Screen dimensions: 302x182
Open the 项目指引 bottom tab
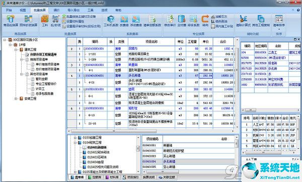pyautogui.click(x=131, y=177)
